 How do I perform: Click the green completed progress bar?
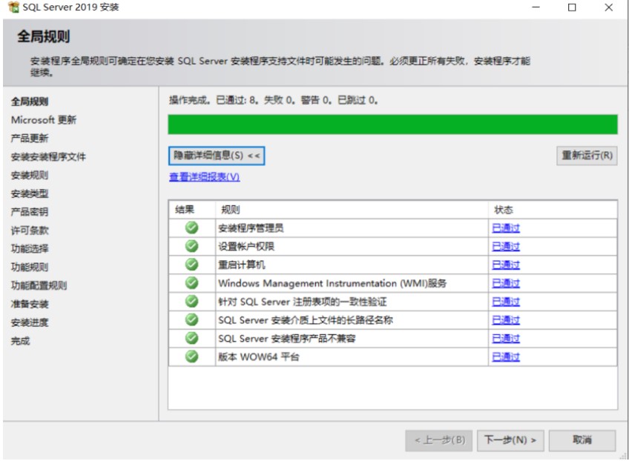(392, 125)
